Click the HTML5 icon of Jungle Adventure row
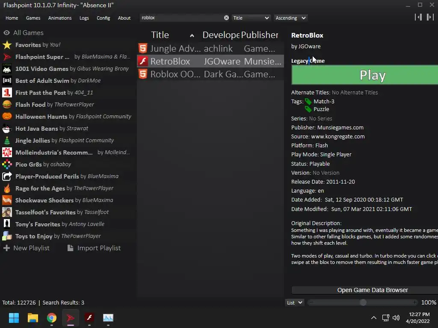This screenshot has width=438, height=328. 143,48
